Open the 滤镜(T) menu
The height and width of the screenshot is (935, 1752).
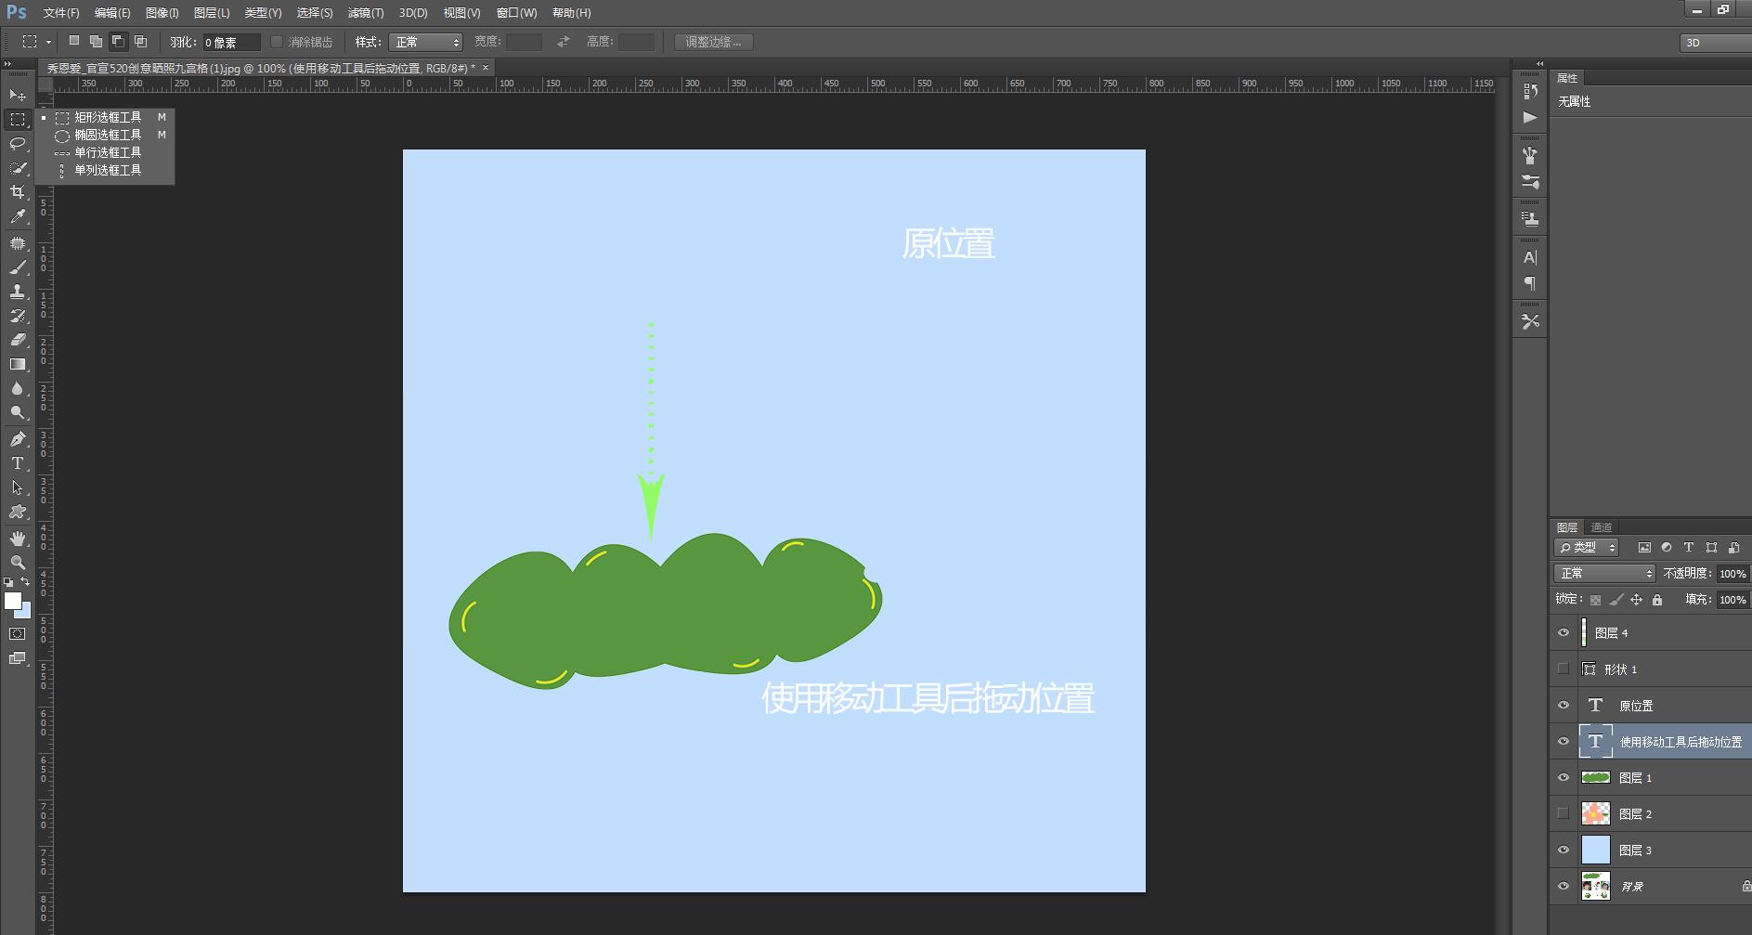[x=365, y=13]
